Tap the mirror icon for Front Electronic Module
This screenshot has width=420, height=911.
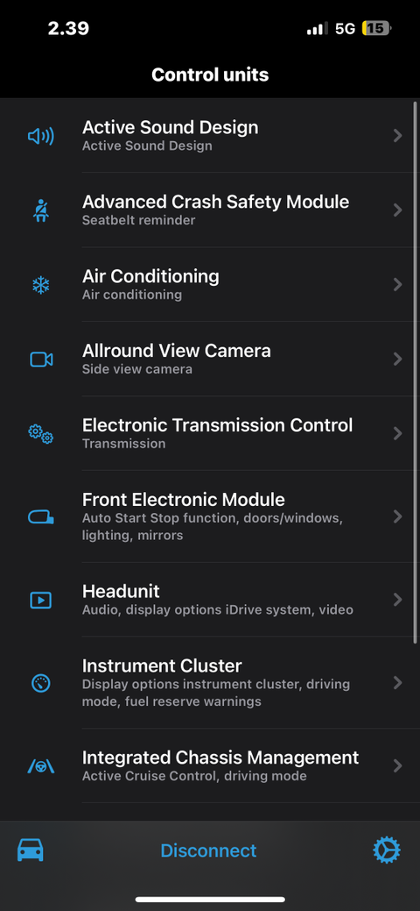pyautogui.click(x=40, y=516)
